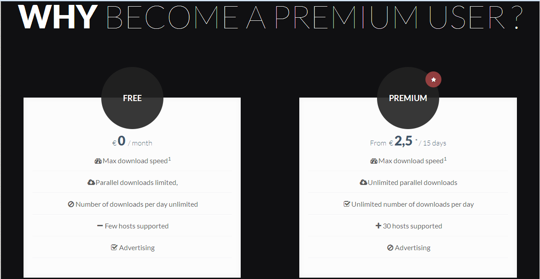540x279 pixels.
Task: Click the Why Become a Premium User heading
Action: (x=270, y=18)
